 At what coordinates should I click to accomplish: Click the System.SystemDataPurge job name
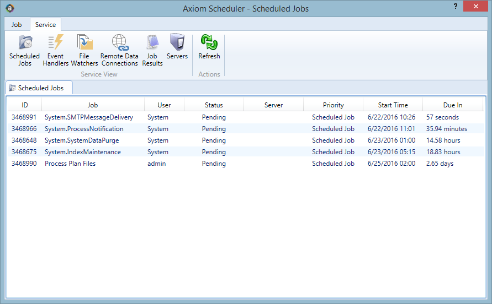click(x=82, y=140)
